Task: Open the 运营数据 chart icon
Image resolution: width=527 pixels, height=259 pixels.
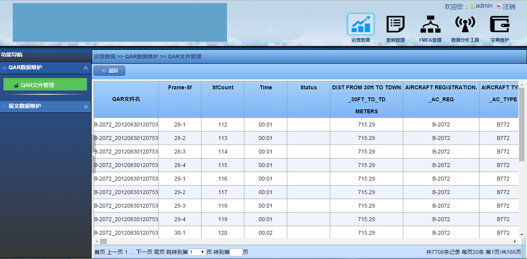Action: pos(360,24)
